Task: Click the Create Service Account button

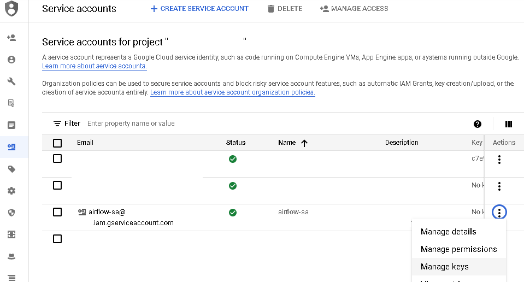Action: (x=199, y=9)
